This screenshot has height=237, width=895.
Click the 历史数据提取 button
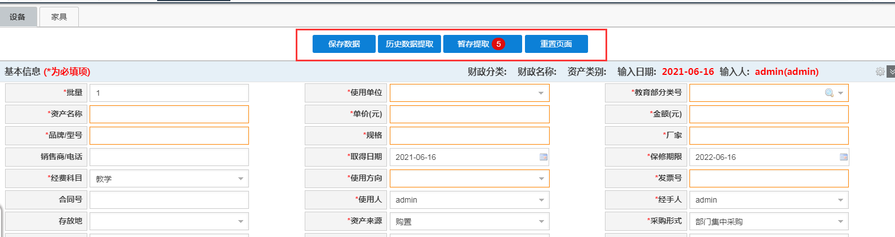coord(409,44)
